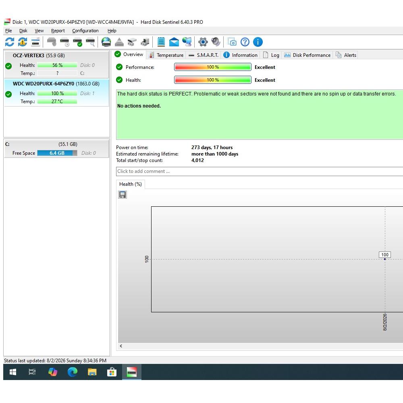Open the blue notepad report icon

(161, 42)
